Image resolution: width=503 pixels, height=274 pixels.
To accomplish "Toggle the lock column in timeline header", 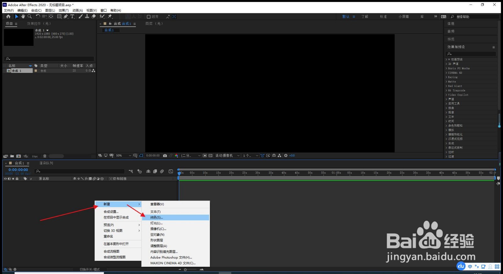I will point(17,178).
